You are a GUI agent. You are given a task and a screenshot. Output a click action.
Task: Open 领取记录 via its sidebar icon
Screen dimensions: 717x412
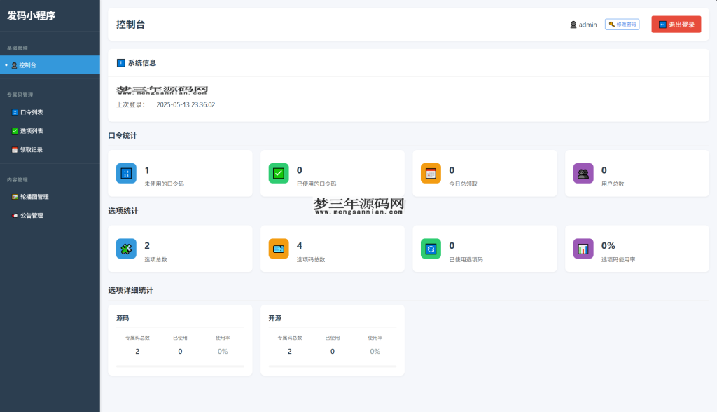tap(15, 149)
